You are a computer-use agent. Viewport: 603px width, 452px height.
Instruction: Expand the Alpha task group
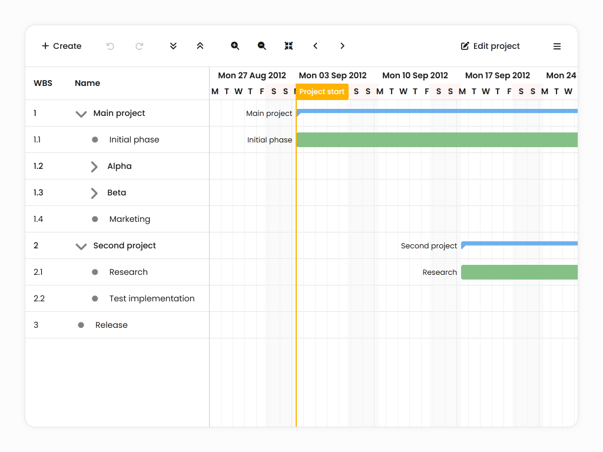click(94, 167)
